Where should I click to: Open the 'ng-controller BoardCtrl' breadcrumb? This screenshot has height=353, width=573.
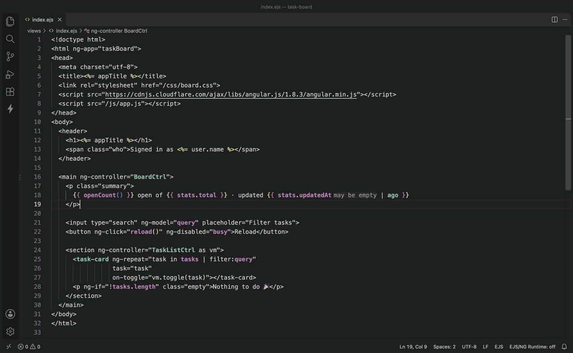[115, 31]
